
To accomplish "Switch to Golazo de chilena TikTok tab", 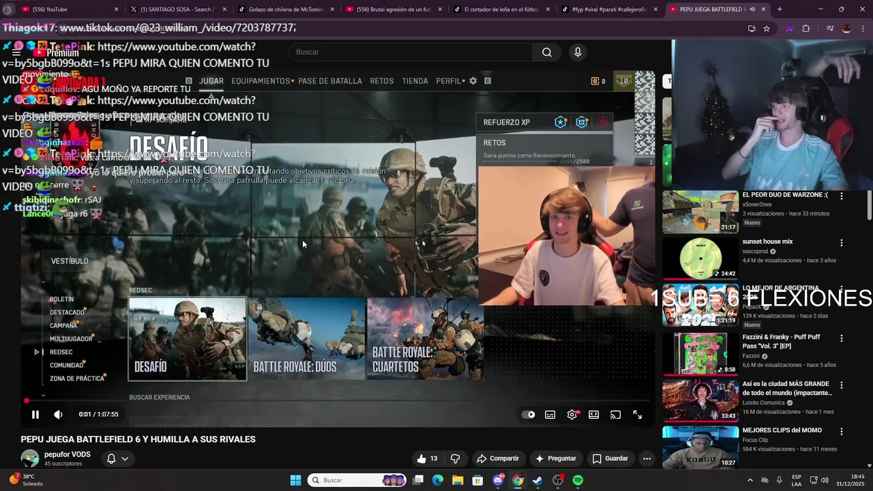I will point(285,10).
